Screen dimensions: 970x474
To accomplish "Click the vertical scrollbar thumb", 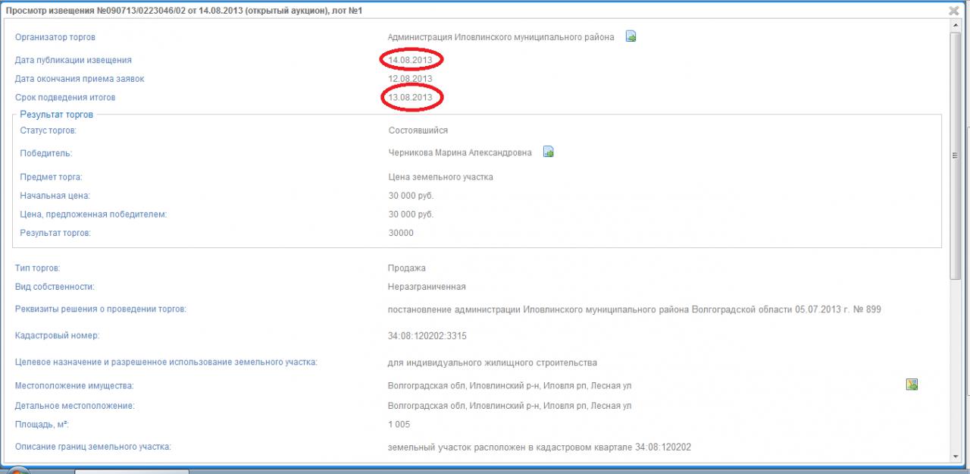I will [956, 155].
